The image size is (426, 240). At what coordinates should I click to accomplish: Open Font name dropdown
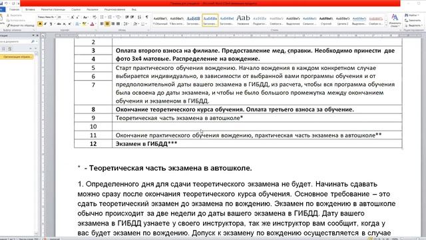(x=55, y=17)
